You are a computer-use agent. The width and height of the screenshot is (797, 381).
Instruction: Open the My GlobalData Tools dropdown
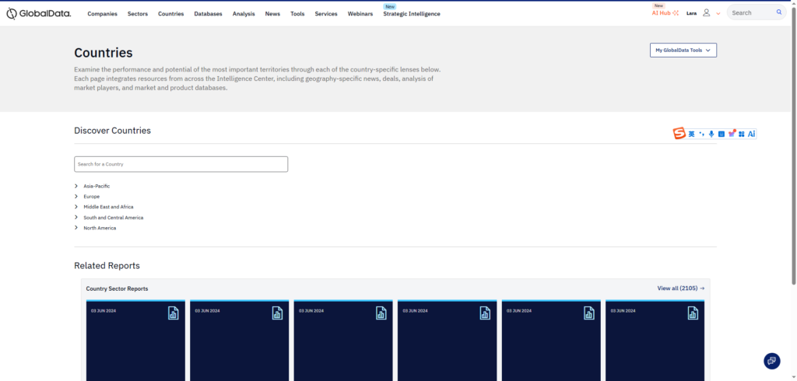tap(683, 50)
